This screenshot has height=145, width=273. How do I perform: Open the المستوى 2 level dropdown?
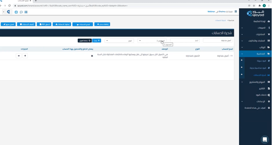click(x=152, y=41)
